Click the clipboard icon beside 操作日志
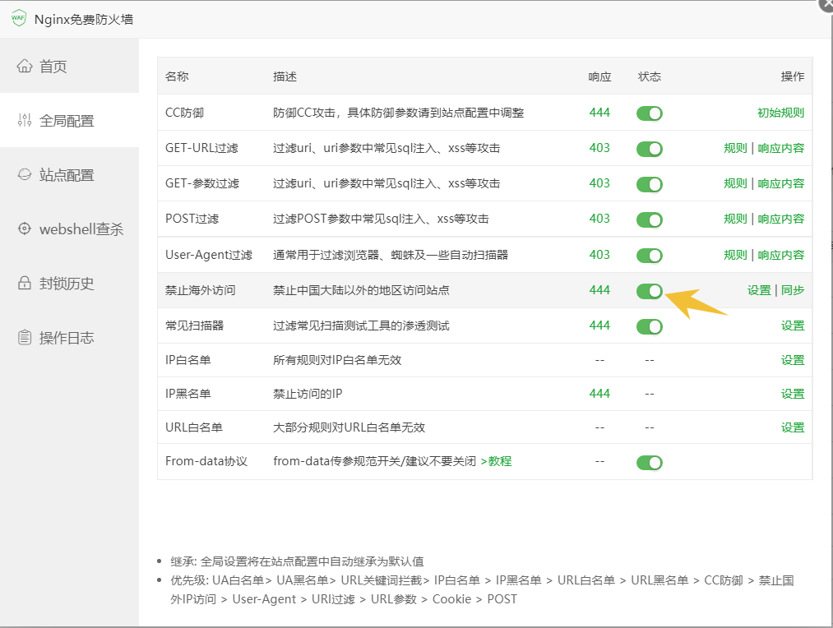The height and width of the screenshot is (628, 833). pyautogui.click(x=25, y=337)
